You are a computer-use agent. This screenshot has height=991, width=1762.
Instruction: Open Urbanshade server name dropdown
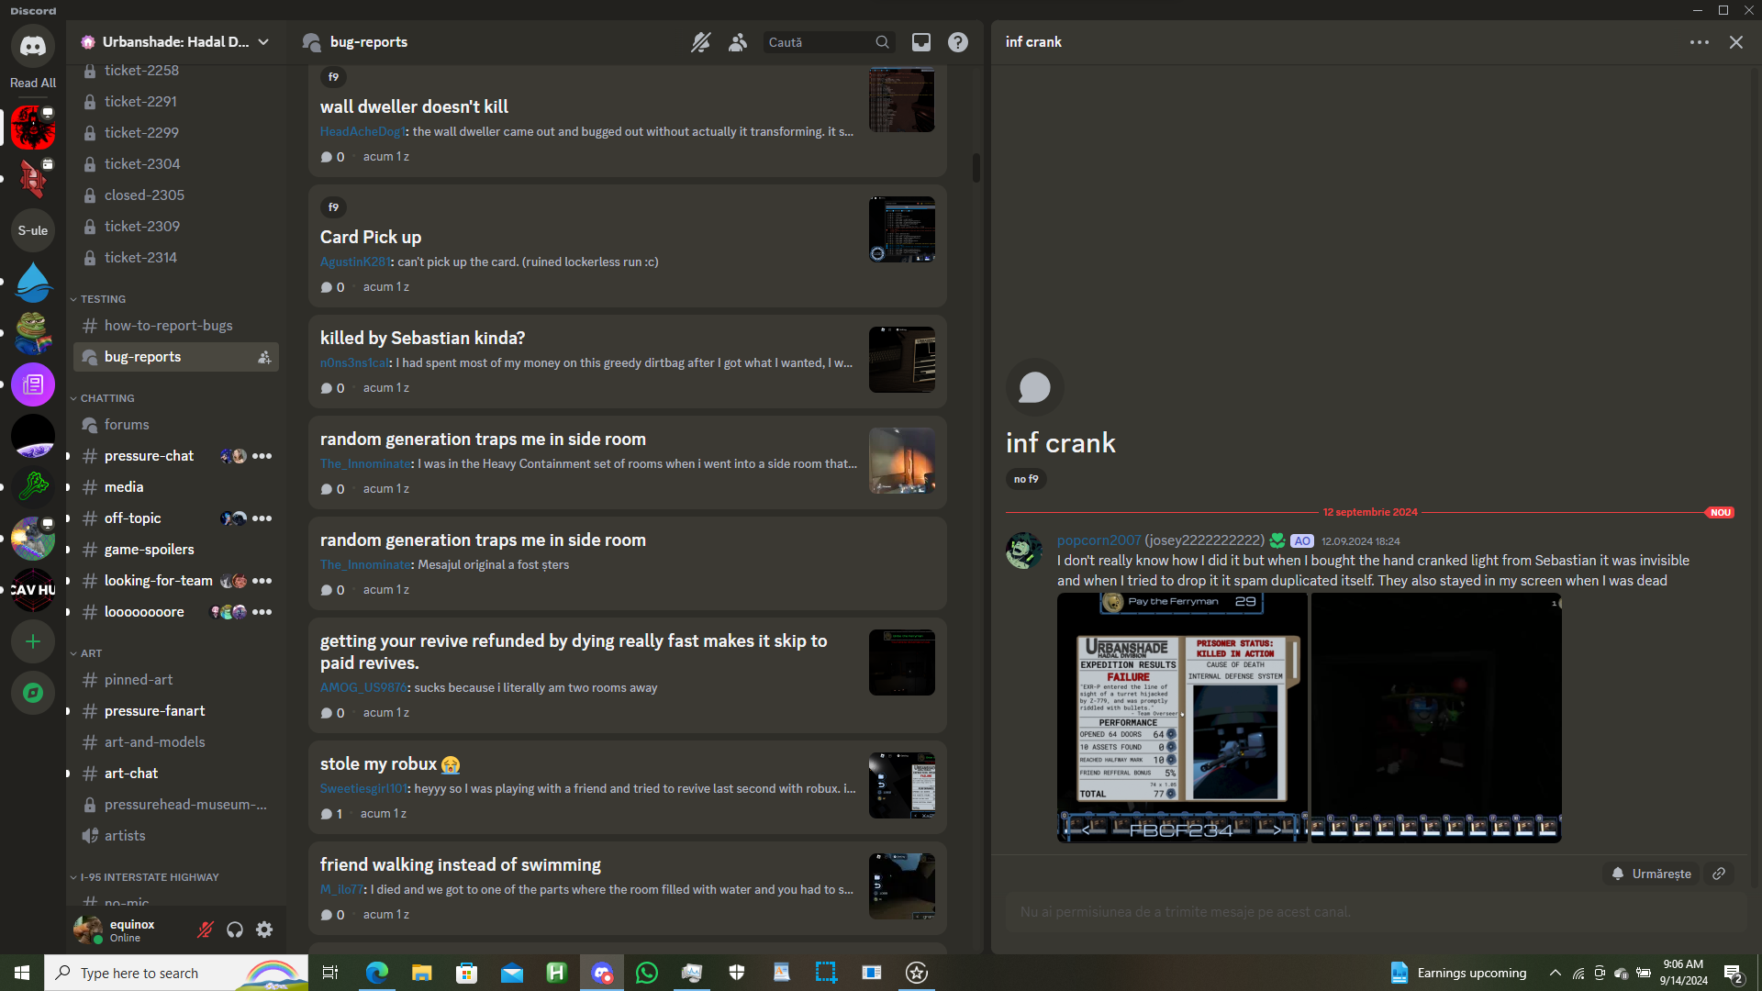coord(174,42)
